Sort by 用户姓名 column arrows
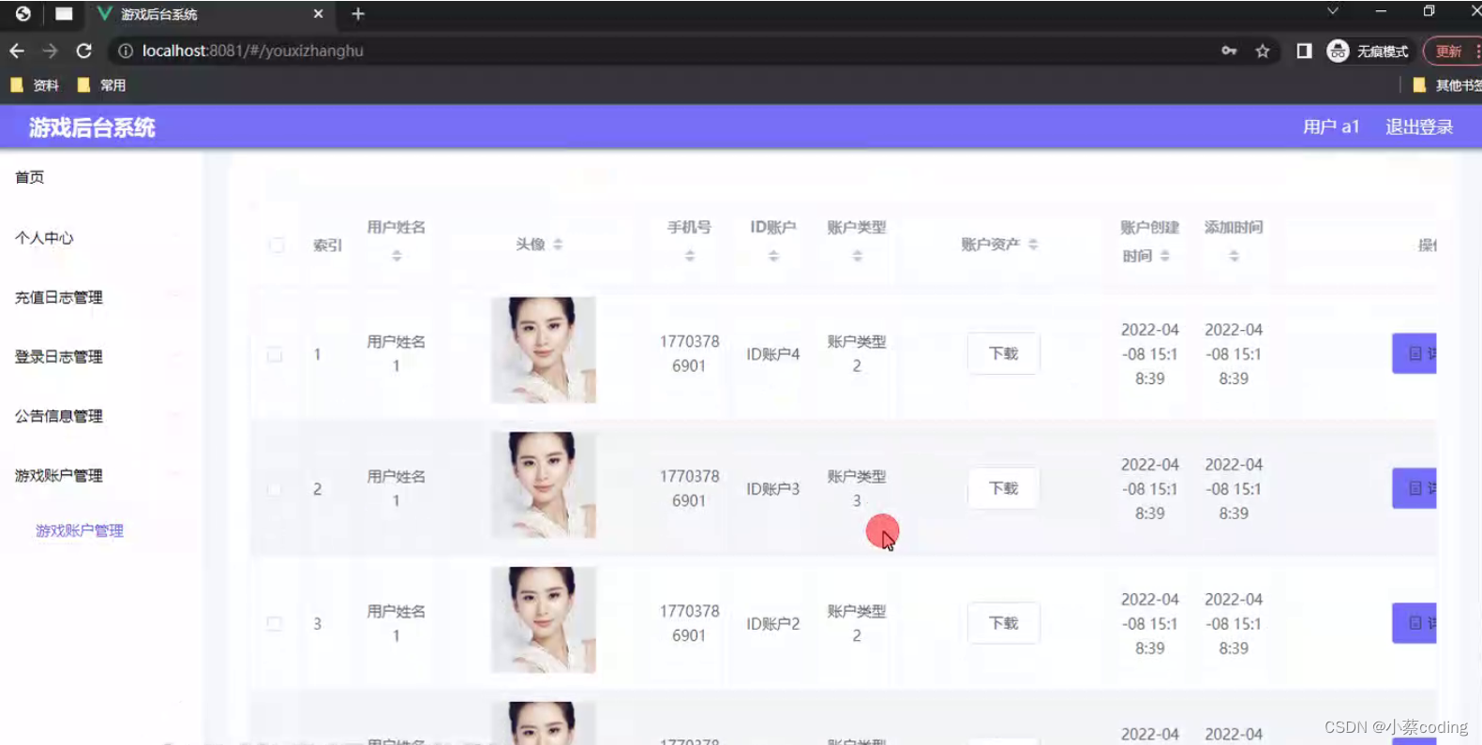This screenshot has height=745, width=1482. pos(397,256)
